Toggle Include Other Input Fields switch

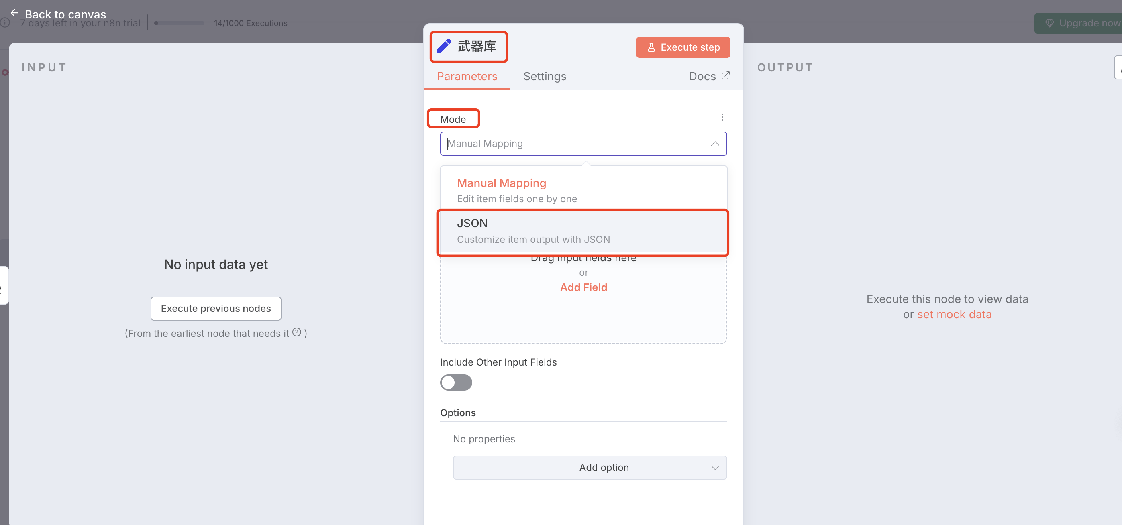pyautogui.click(x=456, y=383)
